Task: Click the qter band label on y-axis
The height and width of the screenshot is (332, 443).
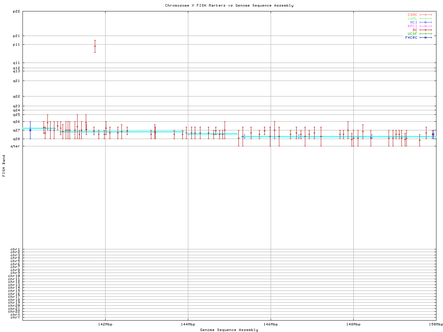Action: tap(15, 146)
